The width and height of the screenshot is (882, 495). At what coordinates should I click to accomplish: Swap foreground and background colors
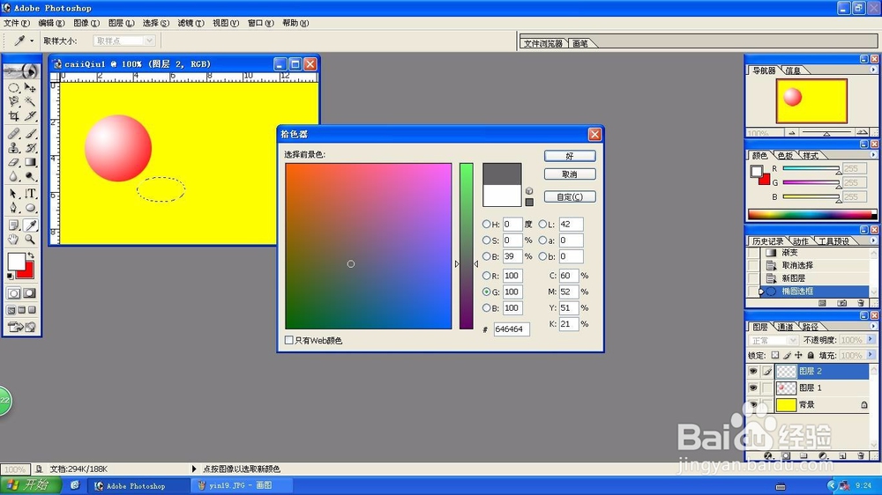32,255
